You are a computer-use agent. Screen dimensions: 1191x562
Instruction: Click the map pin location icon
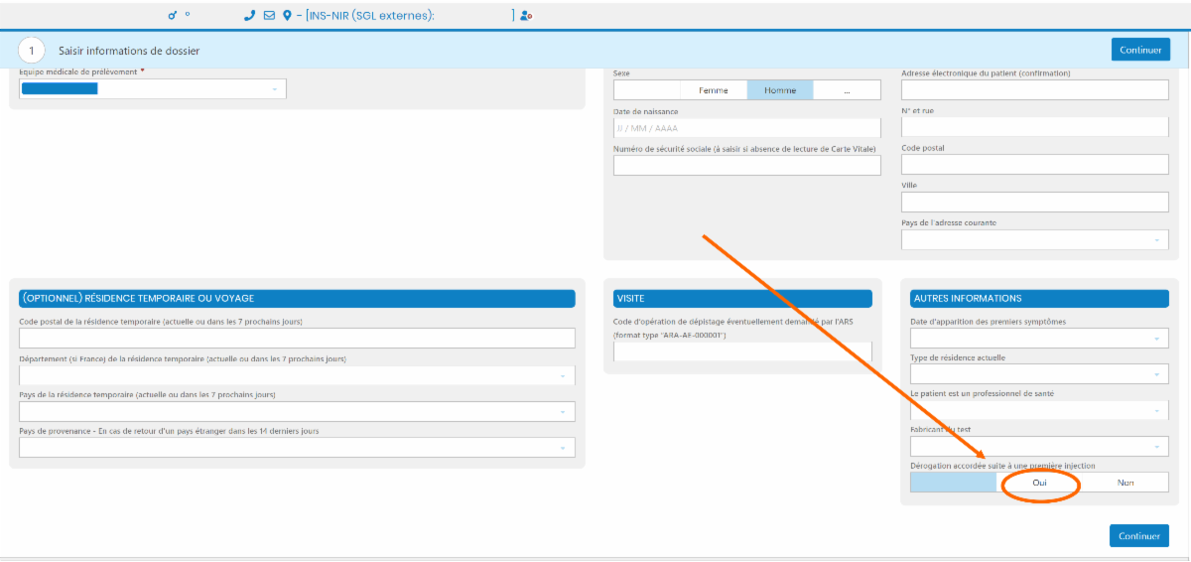coord(287,16)
